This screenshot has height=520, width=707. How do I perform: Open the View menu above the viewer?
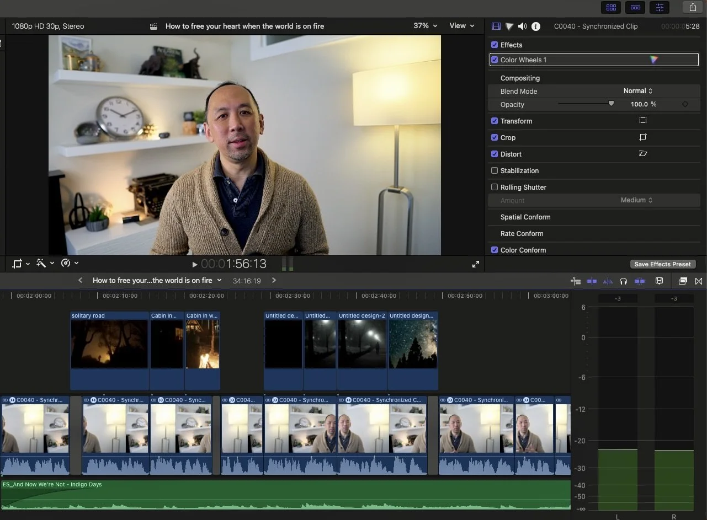point(461,26)
